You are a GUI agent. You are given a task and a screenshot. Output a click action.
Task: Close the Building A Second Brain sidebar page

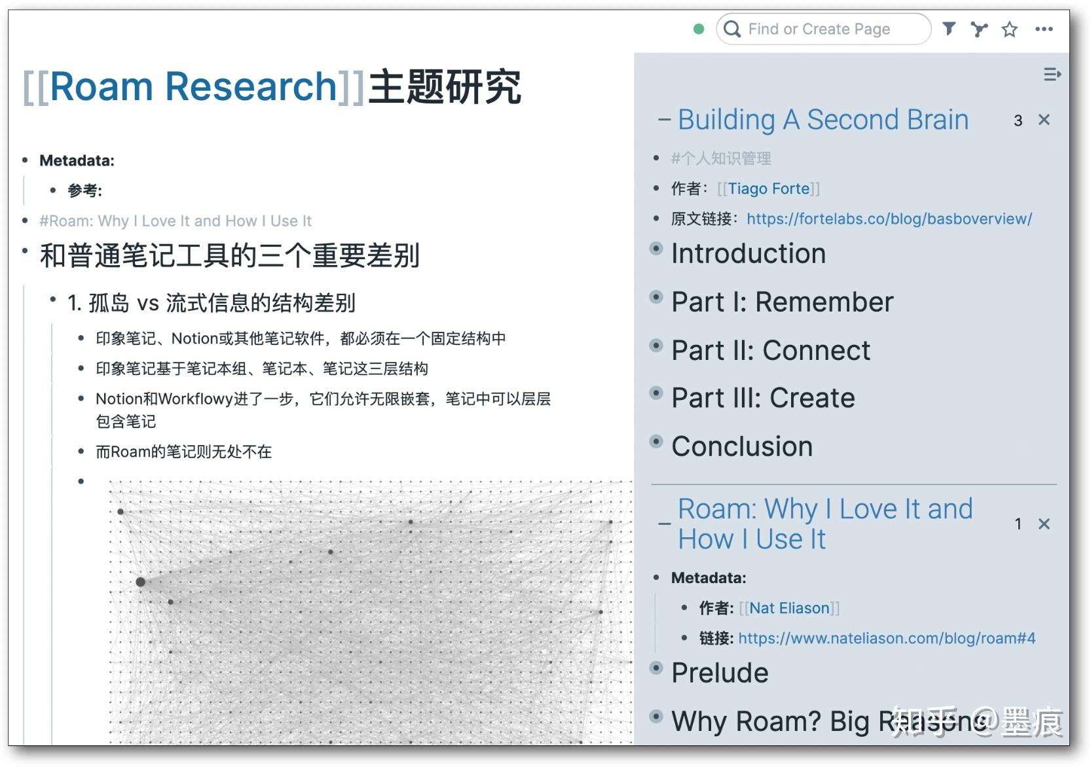tap(1045, 120)
